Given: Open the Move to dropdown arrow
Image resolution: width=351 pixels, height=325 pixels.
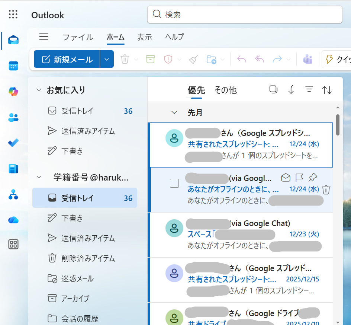Looking at the screenshot, I should (222, 60).
